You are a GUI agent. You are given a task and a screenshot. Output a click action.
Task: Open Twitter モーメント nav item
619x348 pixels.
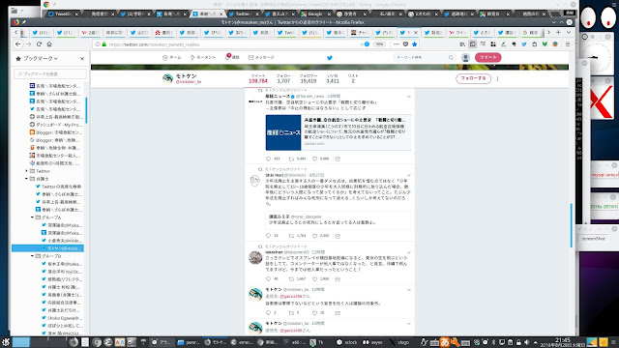point(203,58)
